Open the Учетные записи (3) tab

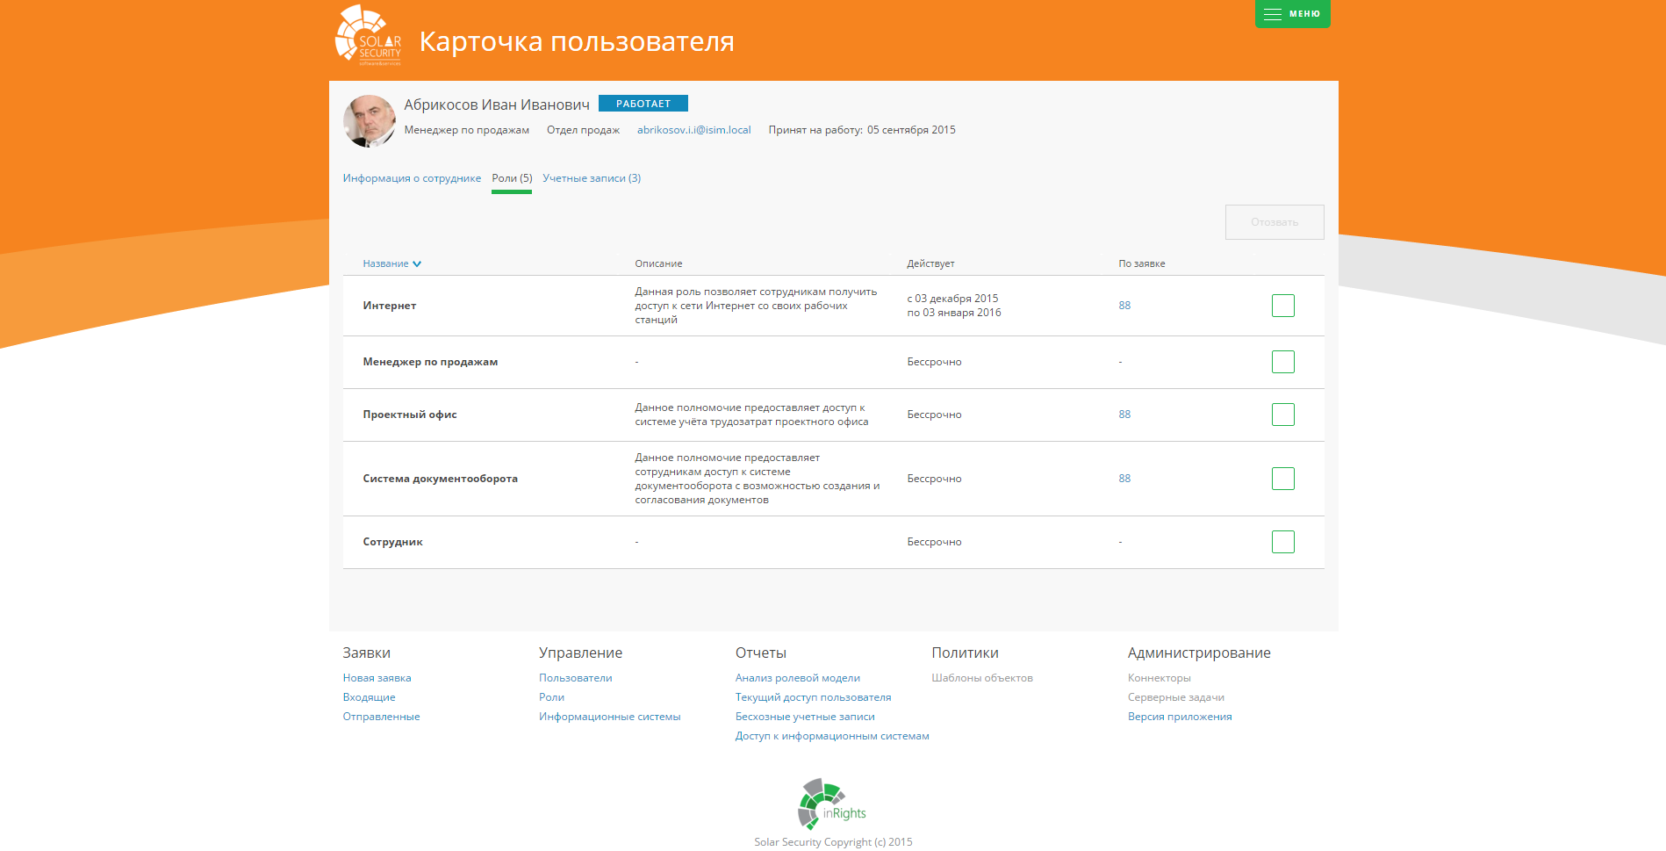592,178
